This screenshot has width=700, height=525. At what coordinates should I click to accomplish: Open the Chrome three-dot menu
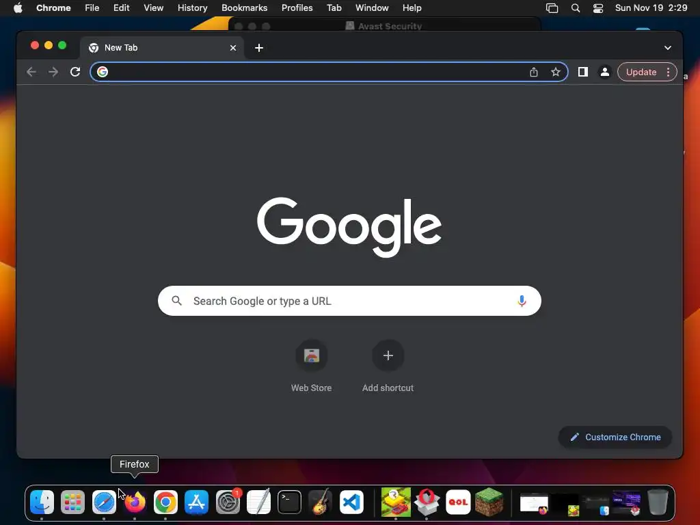[x=668, y=72]
